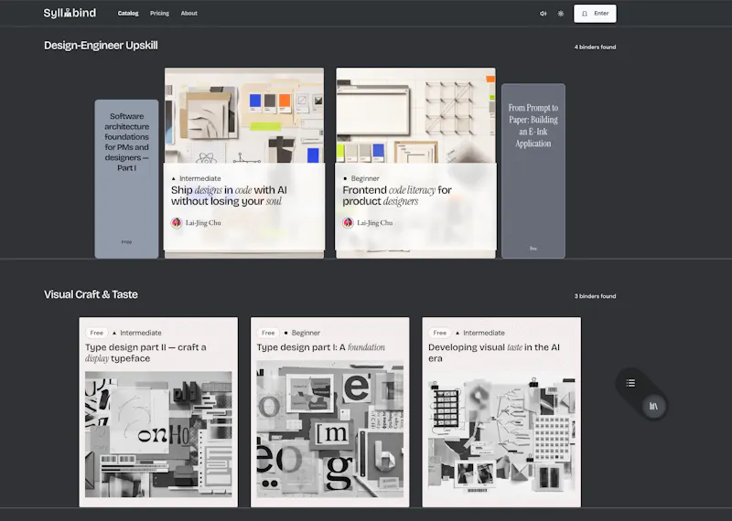
Task: Click the Syllabind logo
Action: point(70,13)
